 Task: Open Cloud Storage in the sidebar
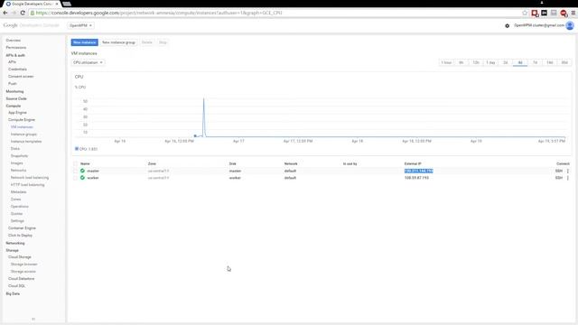[x=20, y=256]
